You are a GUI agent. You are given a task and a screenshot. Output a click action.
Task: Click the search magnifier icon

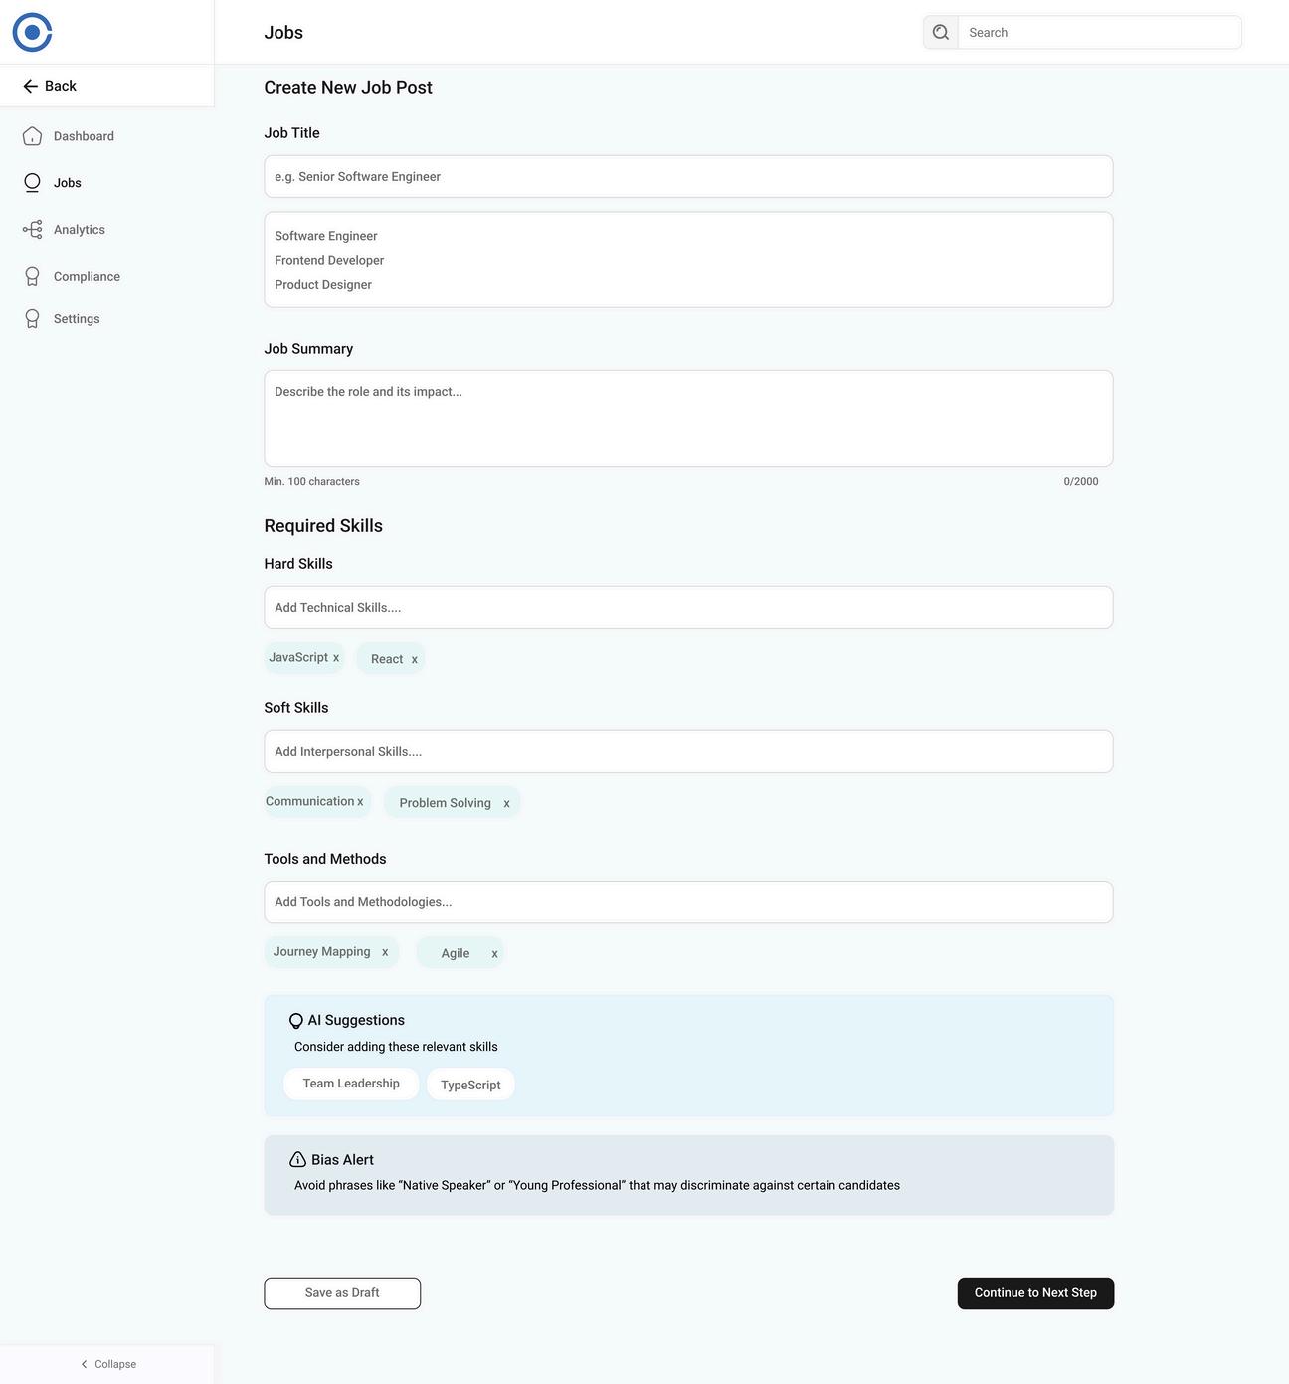click(x=940, y=32)
